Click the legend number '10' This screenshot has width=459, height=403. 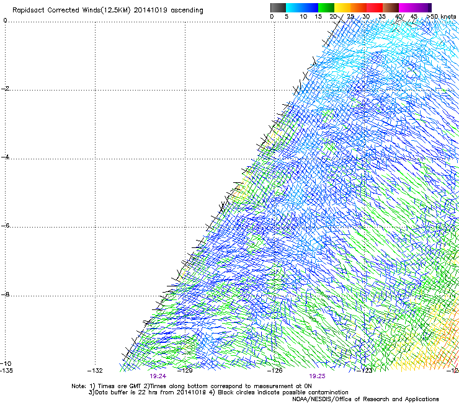point(303,17)
